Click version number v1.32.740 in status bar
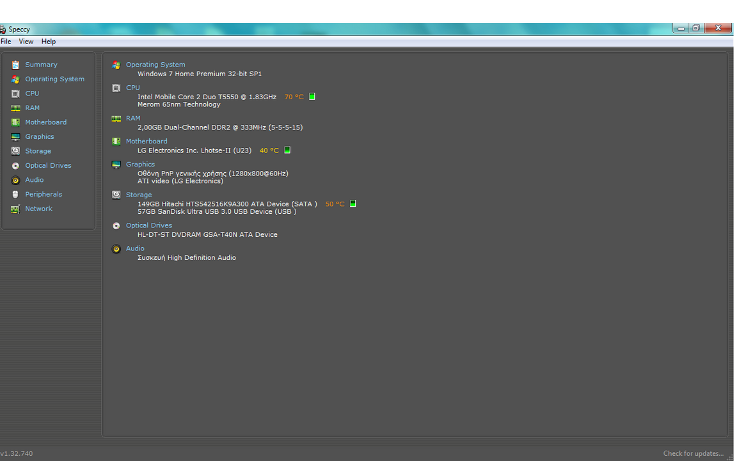This screenshot has height=461, width=737. click(17, 453)
